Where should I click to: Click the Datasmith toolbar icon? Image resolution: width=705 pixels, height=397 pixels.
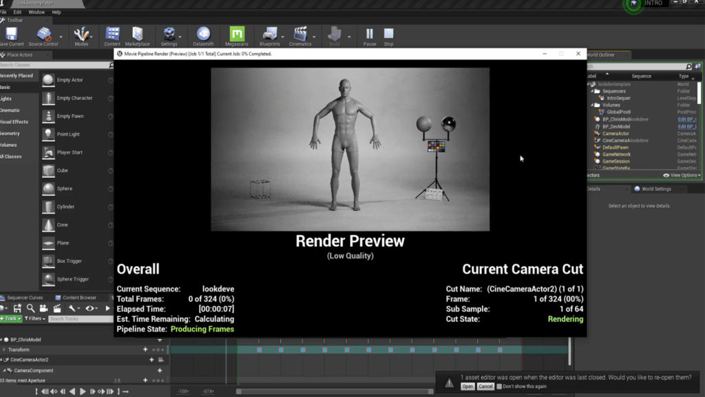[203, 34]
